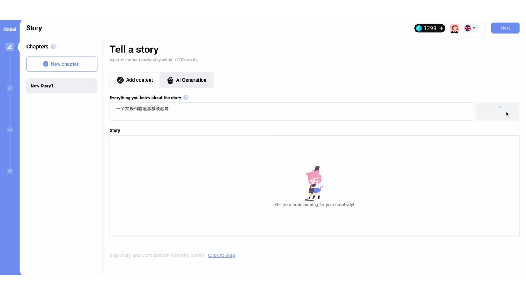Click inside the Story output area

(314, 186)
